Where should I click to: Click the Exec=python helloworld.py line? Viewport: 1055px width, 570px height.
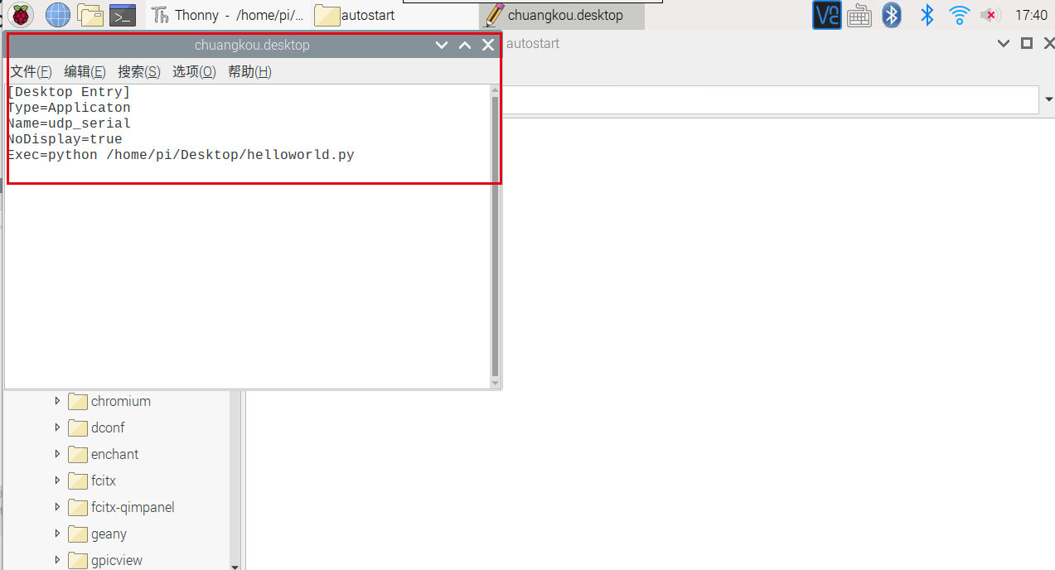click(181, 155)
